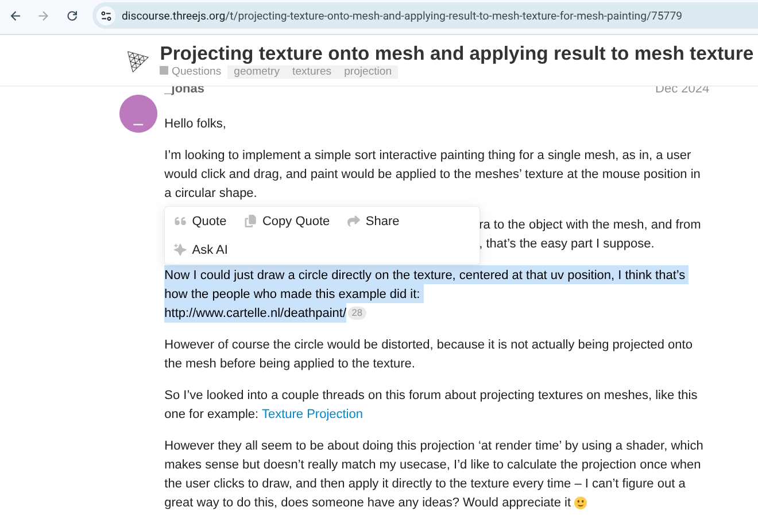Click the three.js forum logo

tap(138, 61)
